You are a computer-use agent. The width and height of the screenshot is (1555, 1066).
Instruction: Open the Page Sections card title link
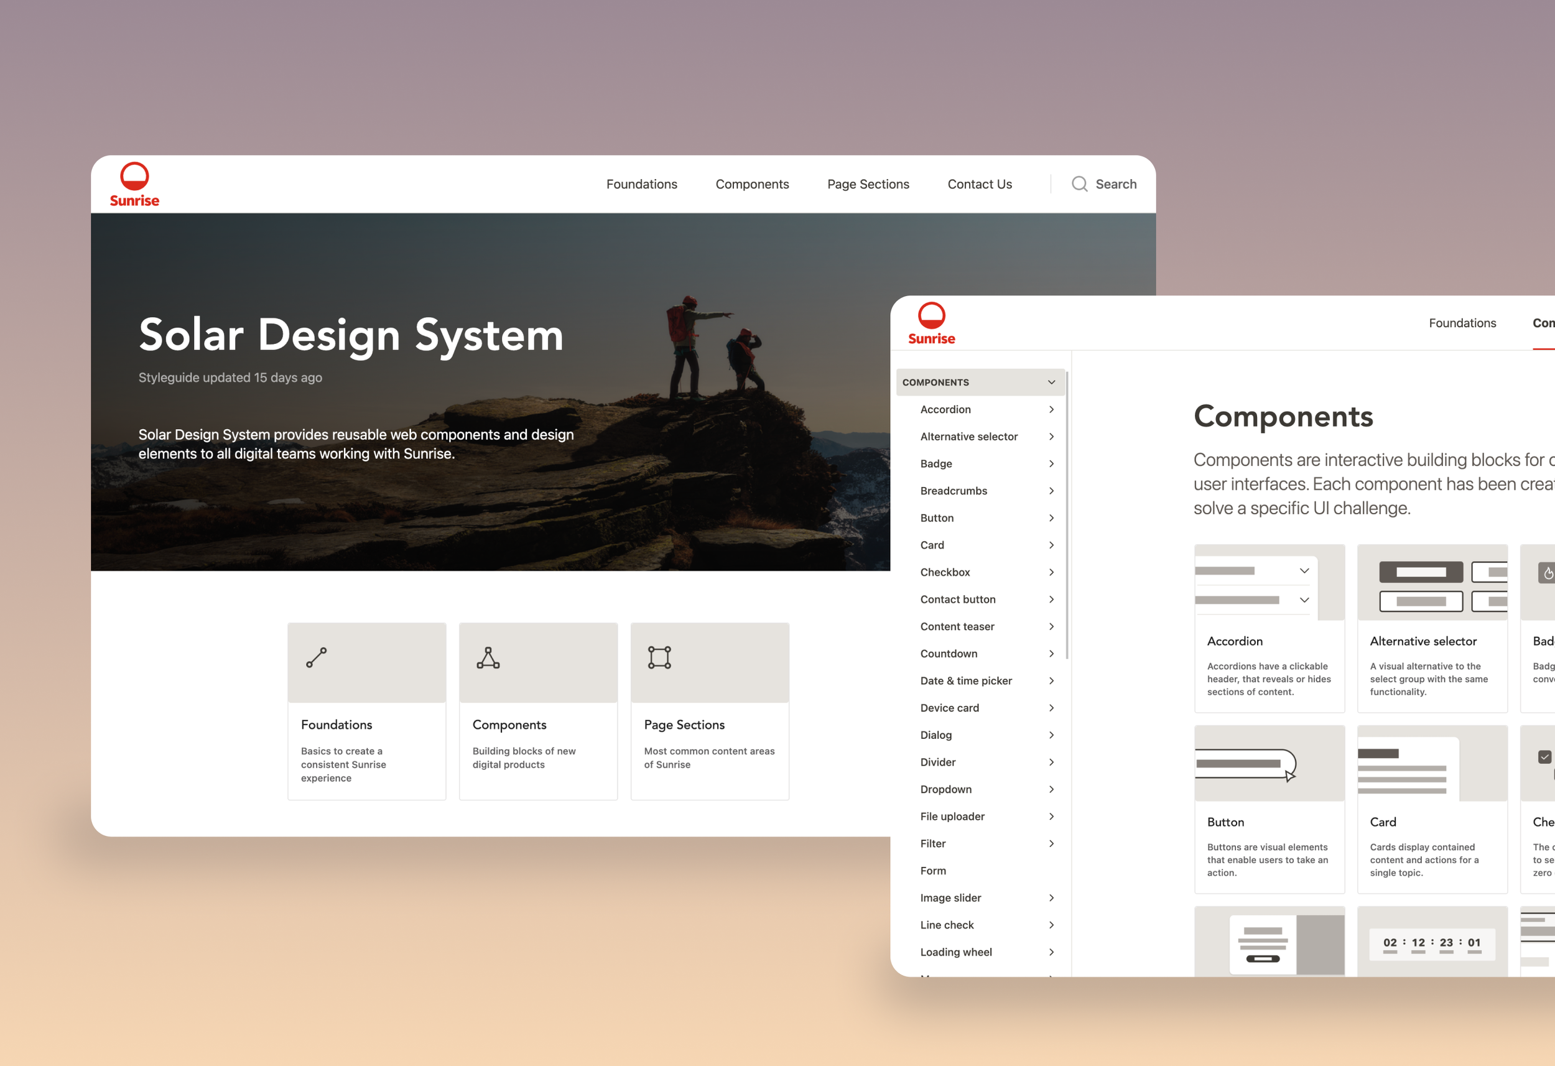684,725
